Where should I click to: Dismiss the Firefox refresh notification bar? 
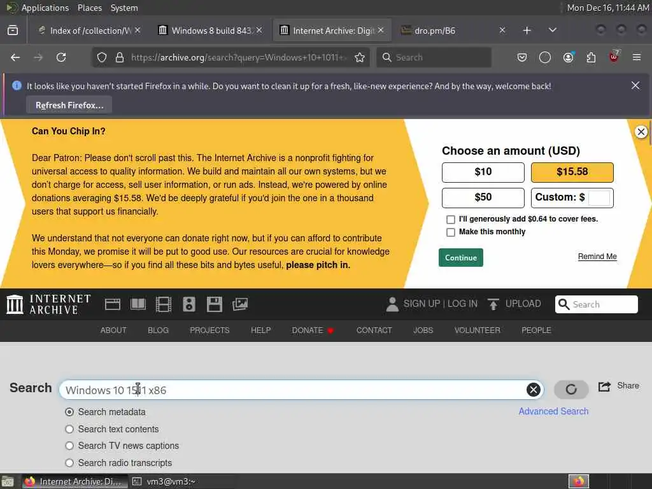point(635,86)
